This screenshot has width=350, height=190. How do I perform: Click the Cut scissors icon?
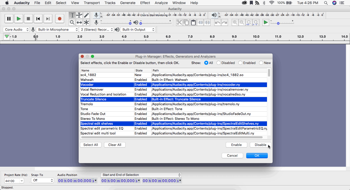(x=179, y=23)
